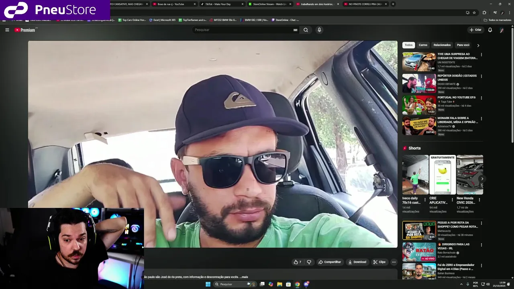Click the Clipe scissors button
This screenshot has height=289, width=514.
pyautogui.click(x=379, y=262)
